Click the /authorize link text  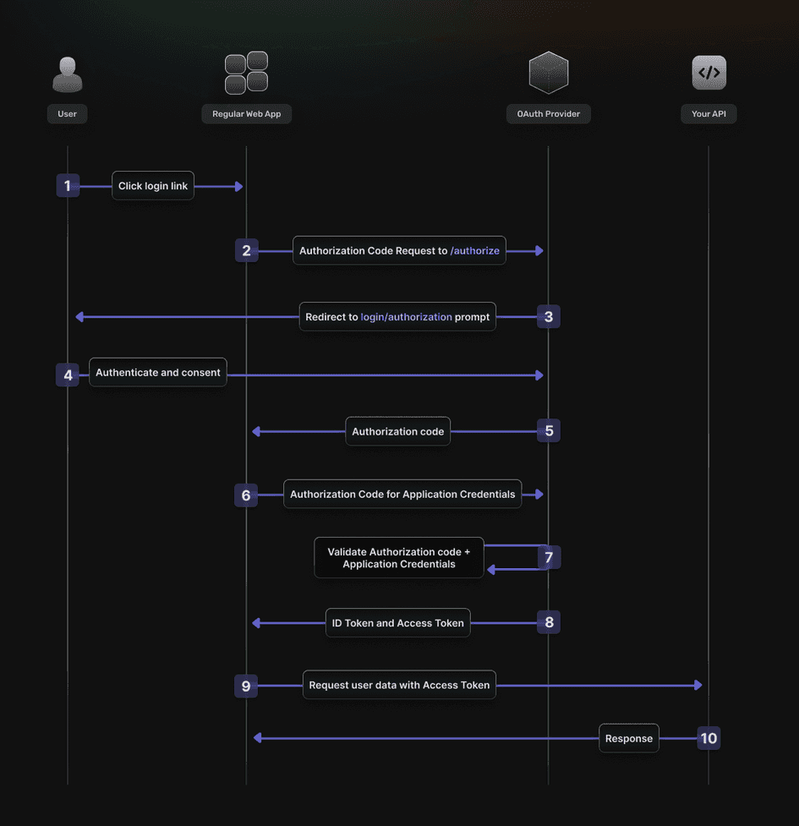[475, 251]
